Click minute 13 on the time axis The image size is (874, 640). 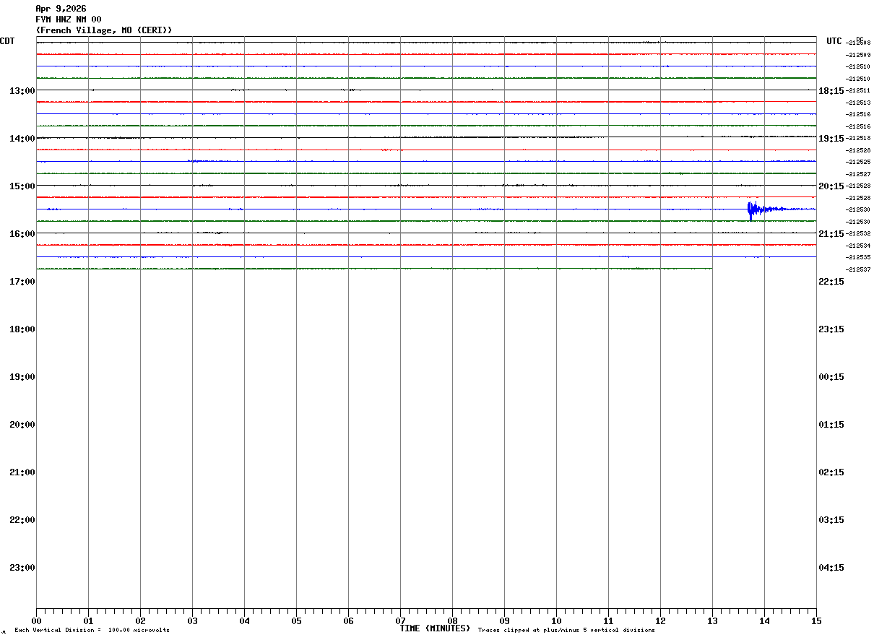coord(712,620)
